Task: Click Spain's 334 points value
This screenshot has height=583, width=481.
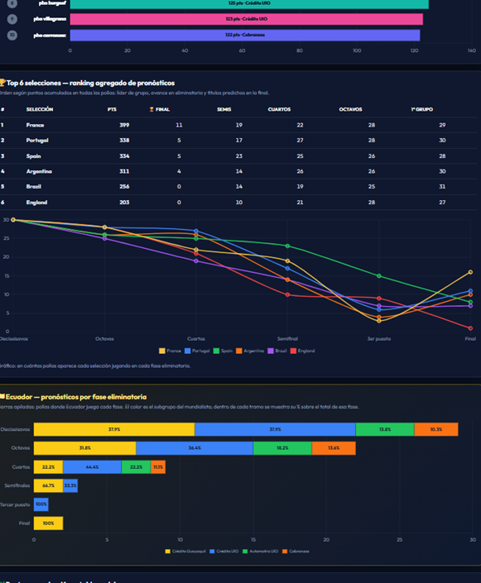Action: pyautogui.click(x=124, y=155)
